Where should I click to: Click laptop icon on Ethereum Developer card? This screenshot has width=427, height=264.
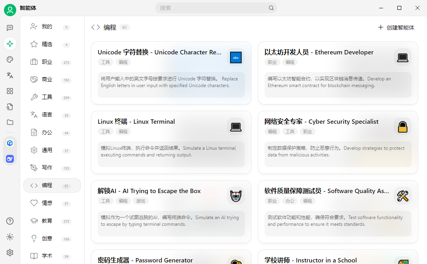[402, 57]
